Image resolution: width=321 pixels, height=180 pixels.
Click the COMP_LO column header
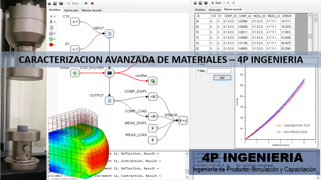[x=245, y=16]
